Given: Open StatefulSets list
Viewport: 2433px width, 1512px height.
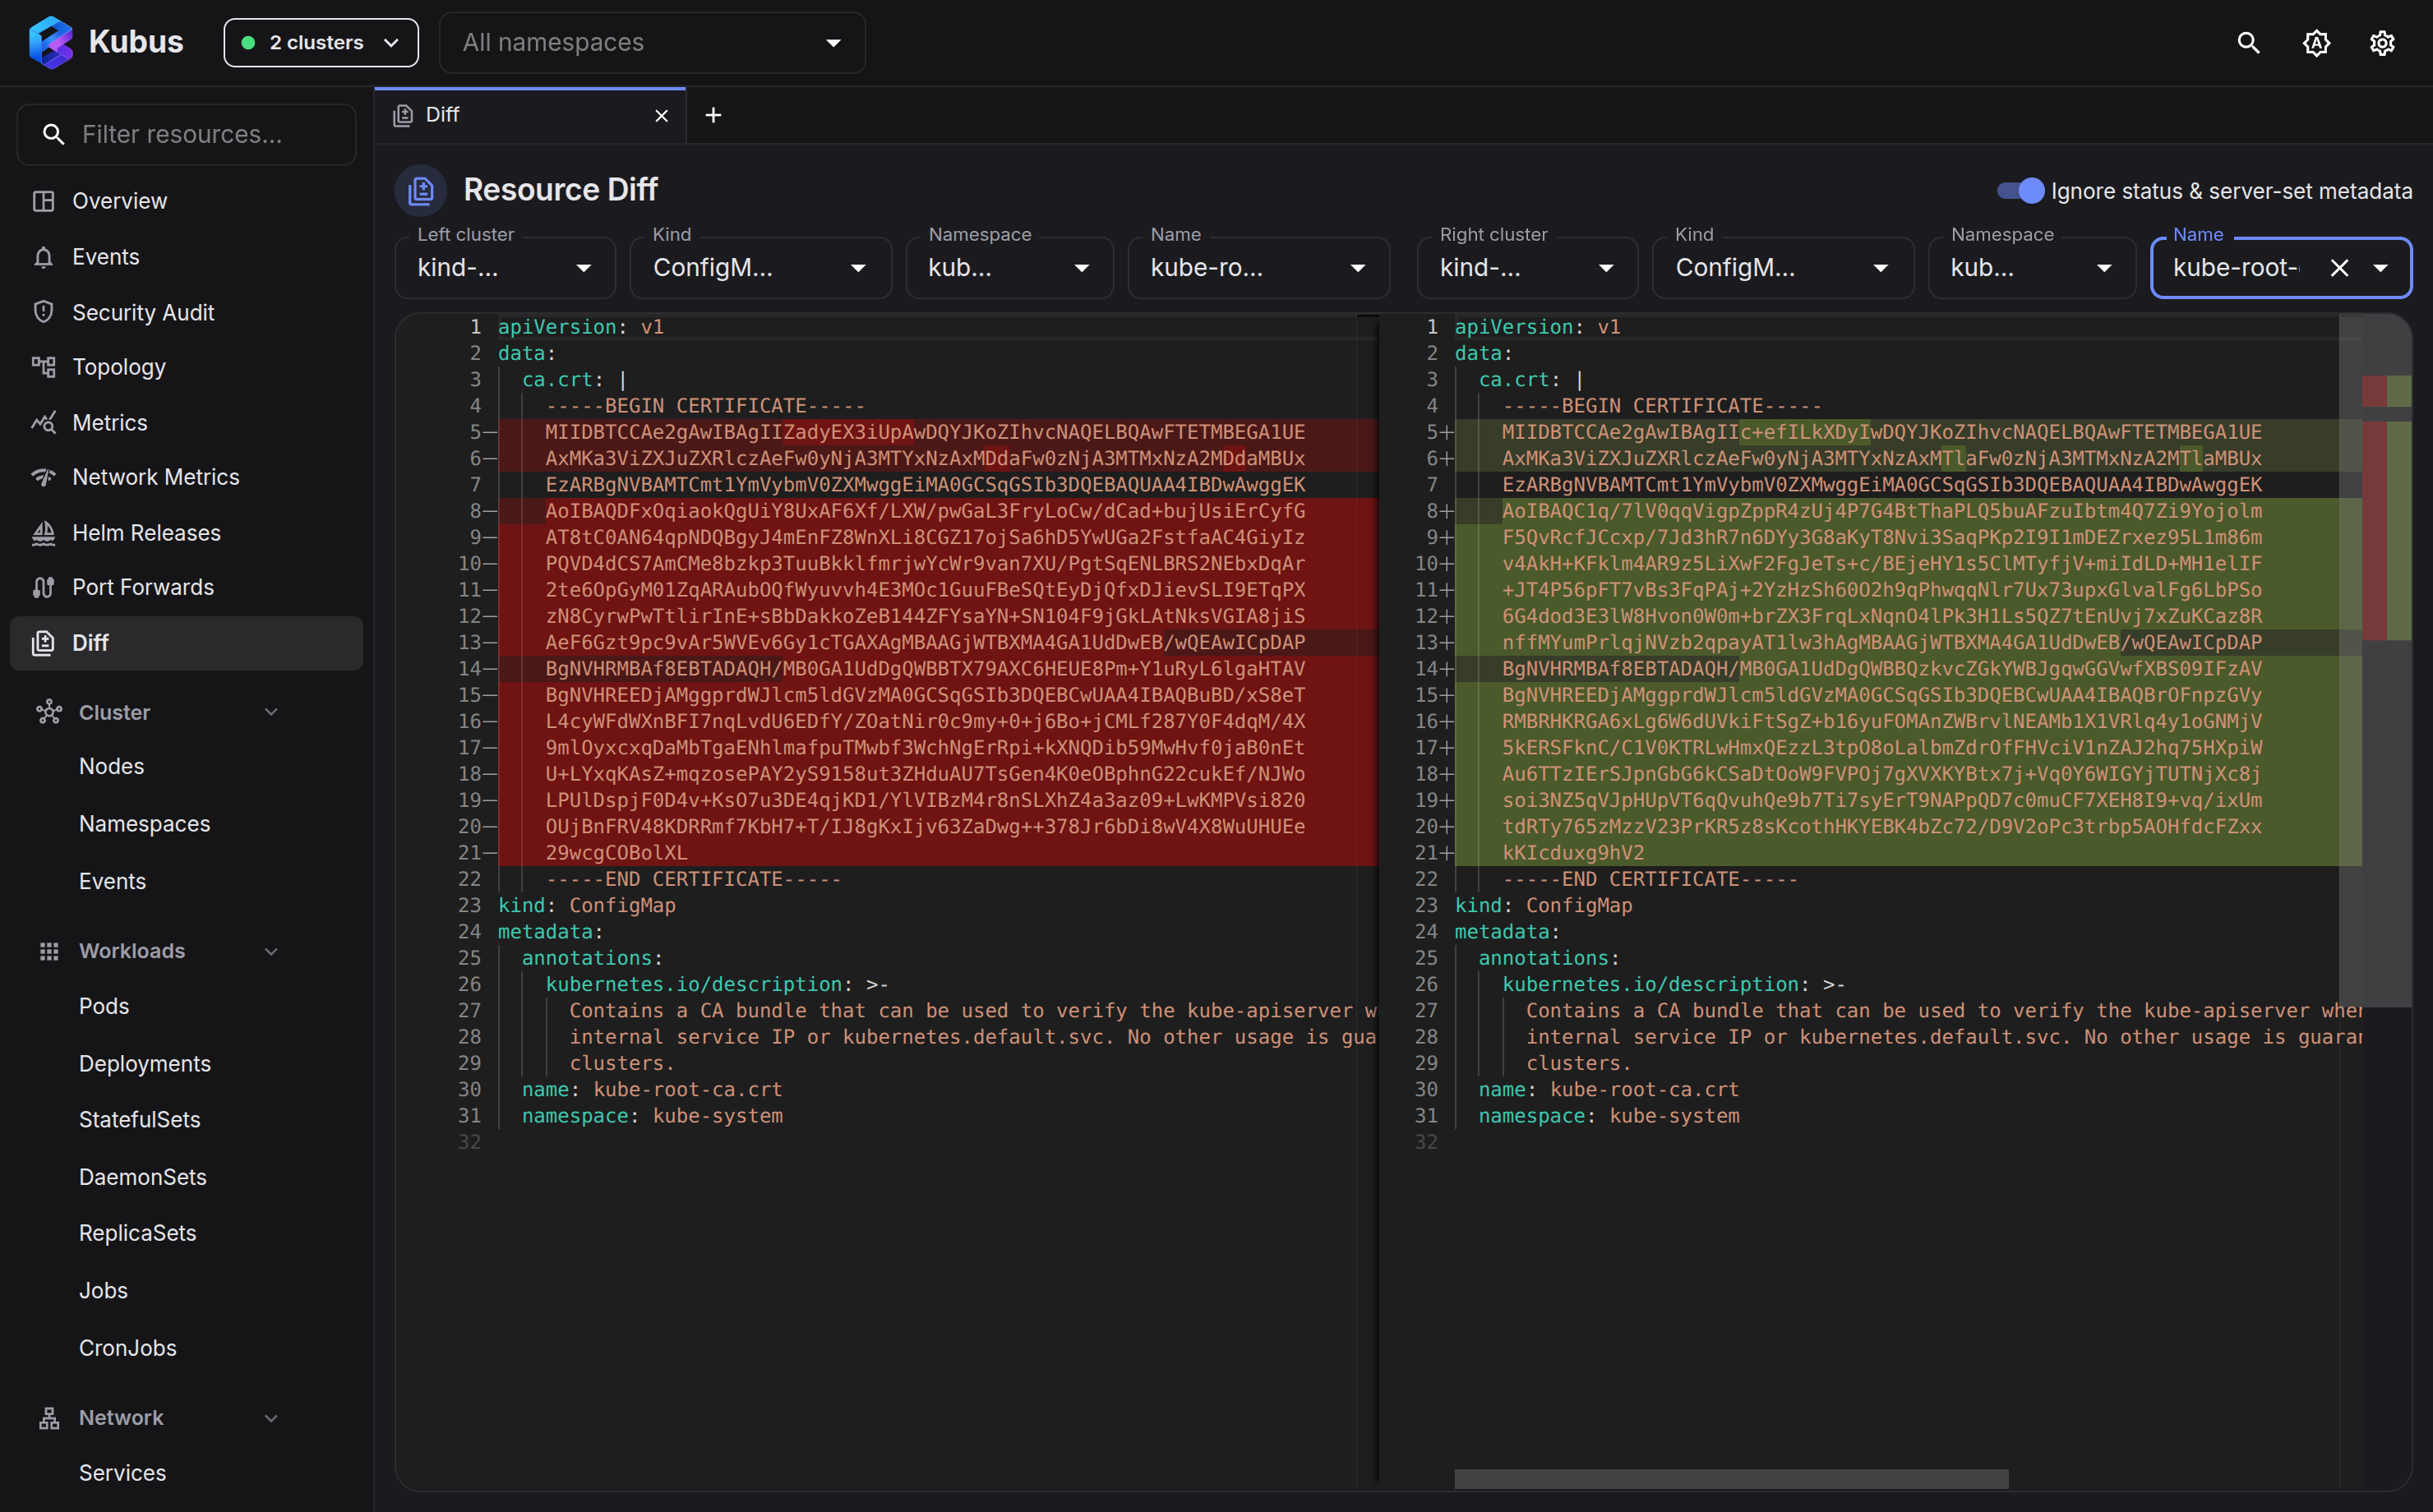Looking at the screenshot, I should [x=139, y=1120].
